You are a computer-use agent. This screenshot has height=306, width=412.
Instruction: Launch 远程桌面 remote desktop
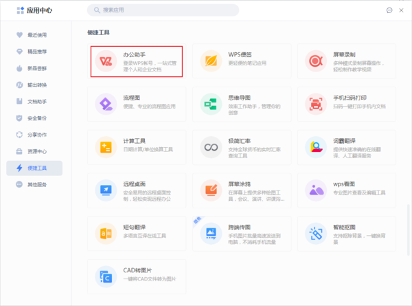[106, 189]
